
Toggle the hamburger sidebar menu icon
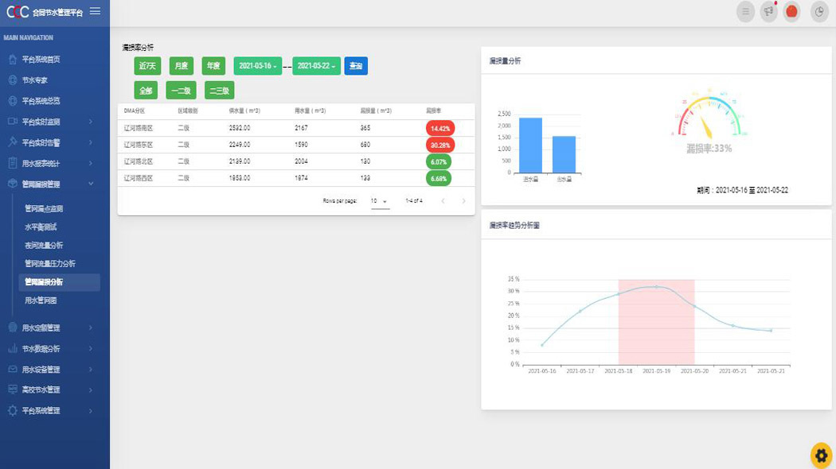95,11
